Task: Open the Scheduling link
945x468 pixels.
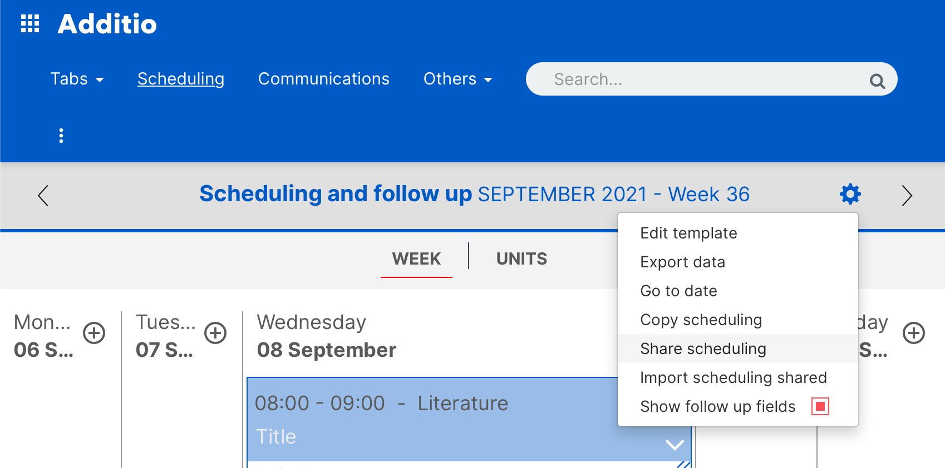Action: tap(180, 79)
